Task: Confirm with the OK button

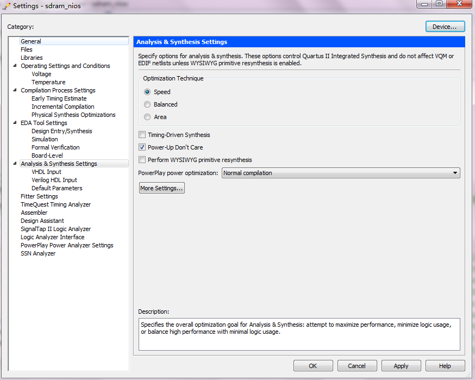Action: pyautogui.click(x=313, y=366)
